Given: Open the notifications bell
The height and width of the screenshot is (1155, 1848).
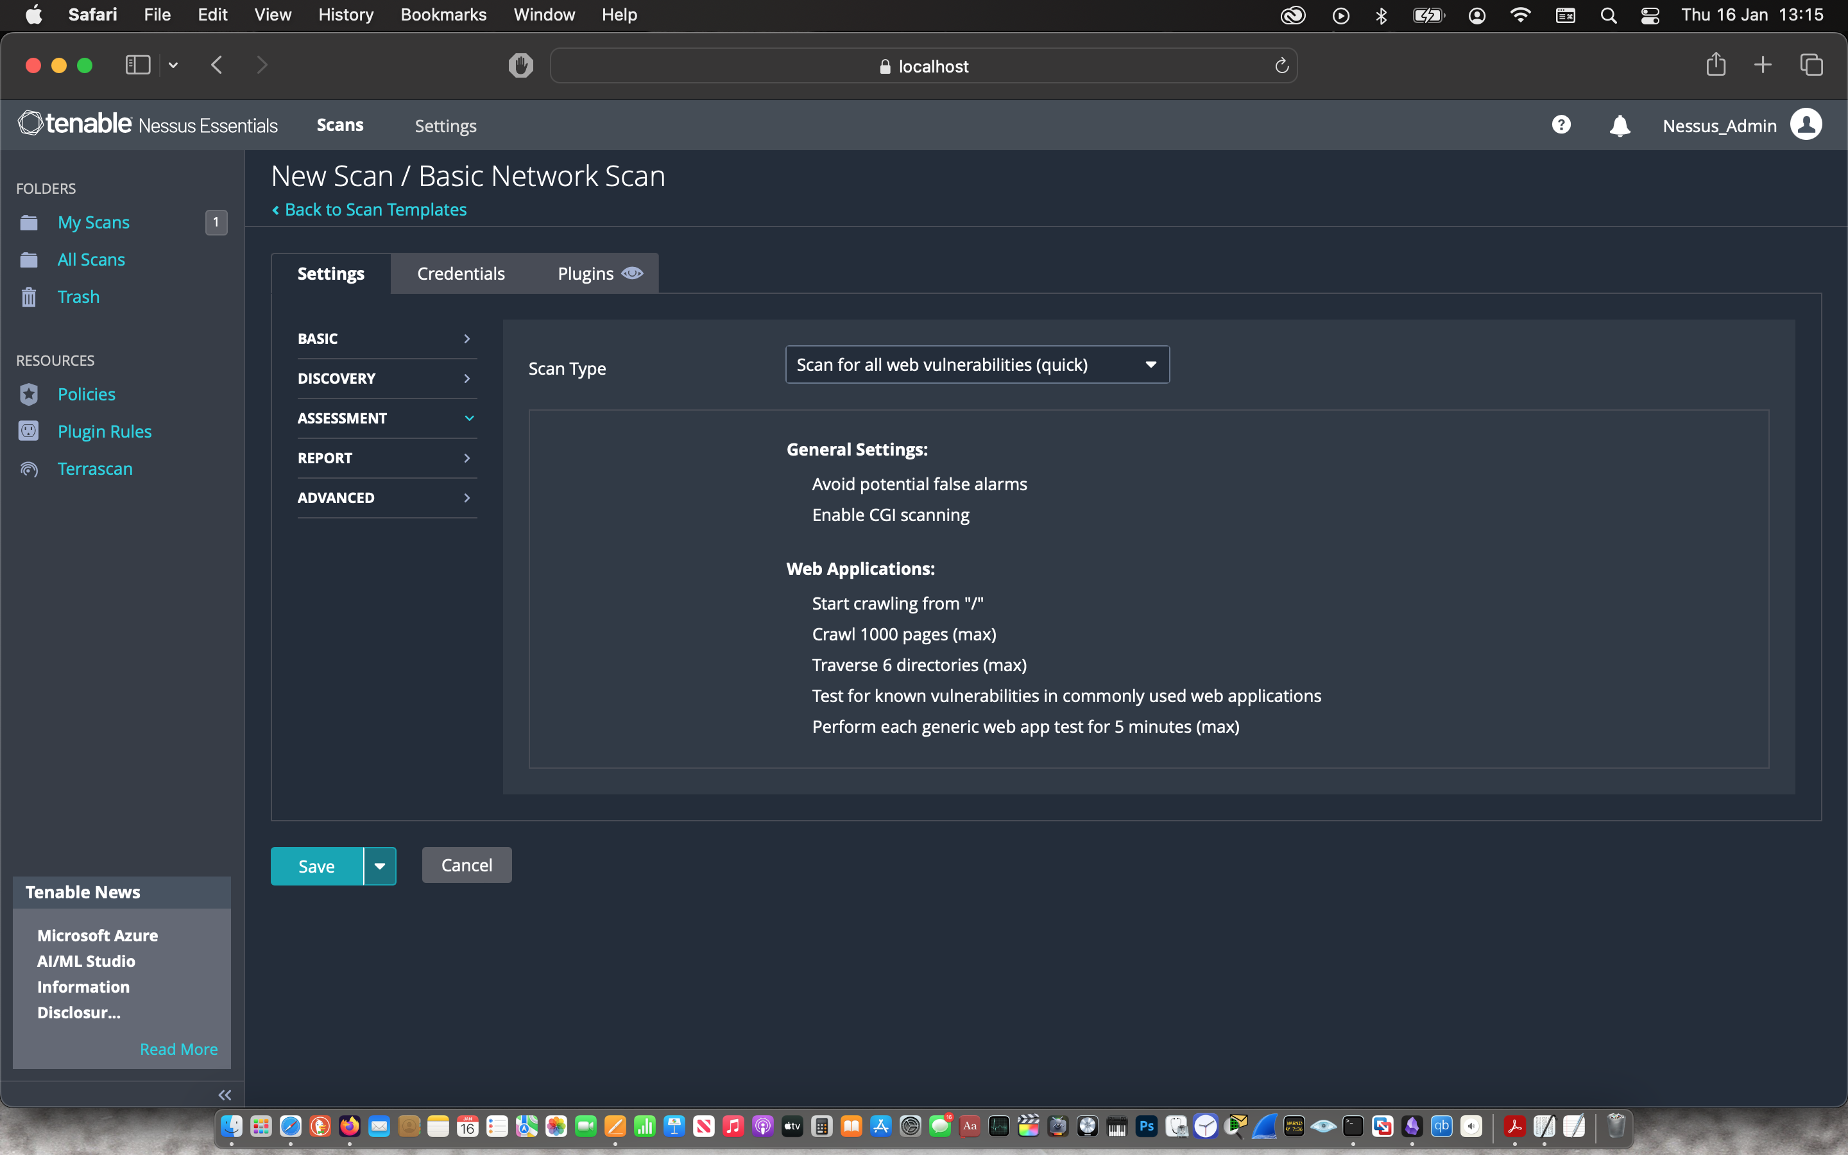Looking at the screenshot, I should click(1619, 126).
